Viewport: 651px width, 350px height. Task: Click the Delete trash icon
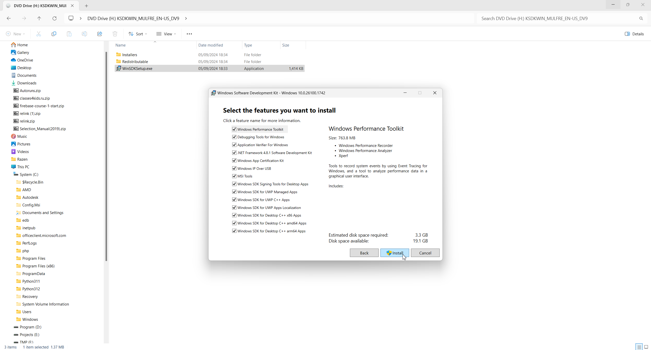click(115, 34)
